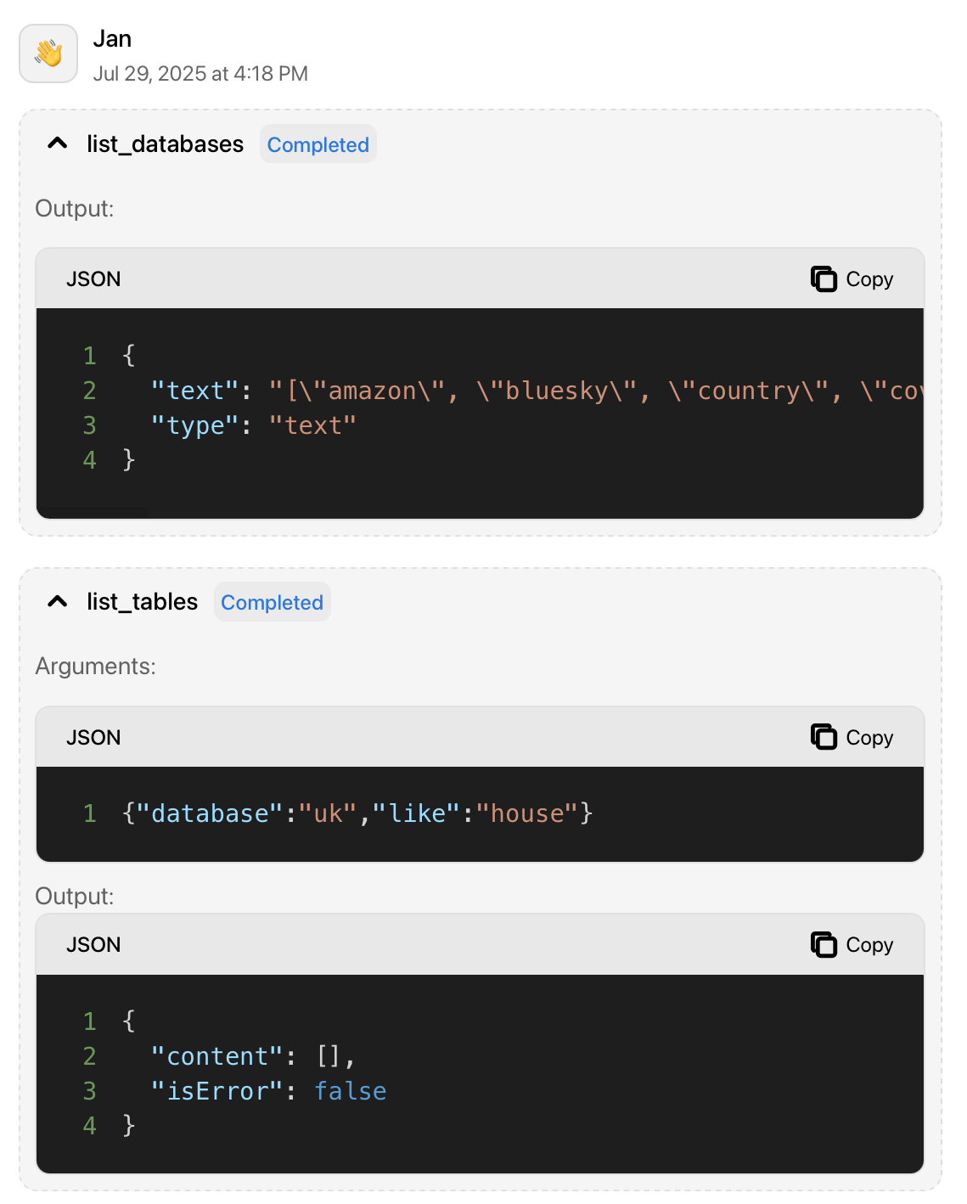Select the list_tables tool name
Image resolution: width=967 pixels, height=1204 pixels.
pos(140,602)
